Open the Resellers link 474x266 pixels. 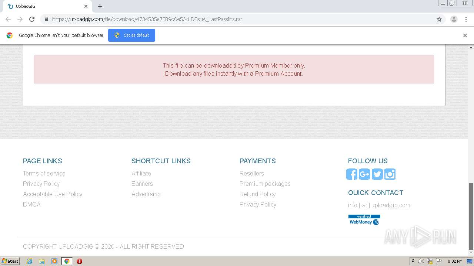[x=252, y=173]
